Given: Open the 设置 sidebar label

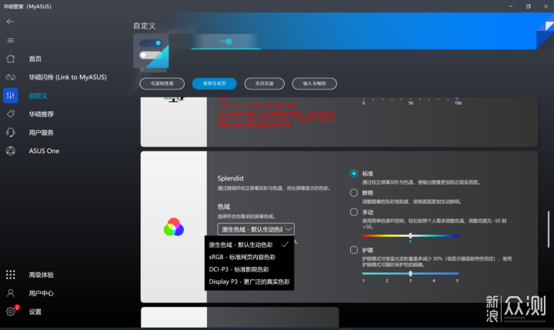Looking at the screenshot, I should coord(35,312).
